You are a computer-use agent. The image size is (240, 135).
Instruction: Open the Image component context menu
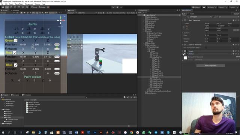[x=238, y=51]
